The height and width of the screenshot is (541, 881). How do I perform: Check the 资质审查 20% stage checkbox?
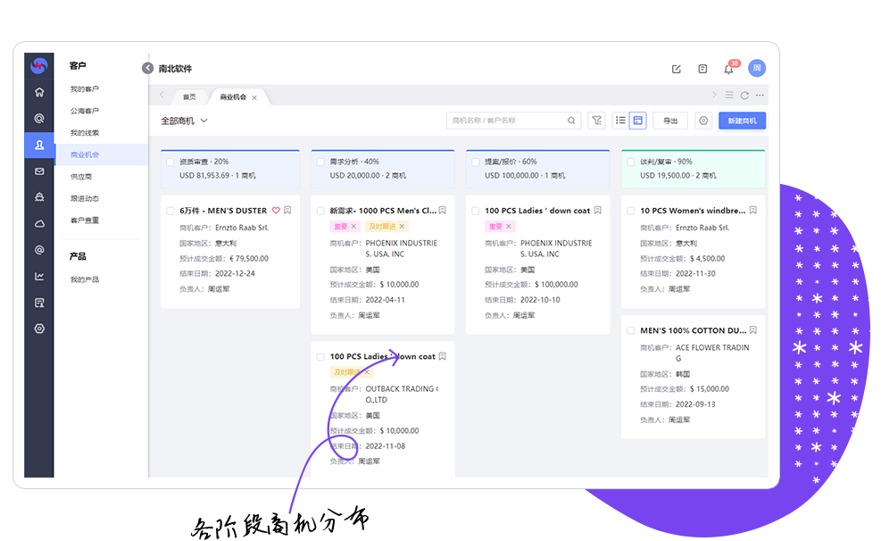[x=170, y=162]
